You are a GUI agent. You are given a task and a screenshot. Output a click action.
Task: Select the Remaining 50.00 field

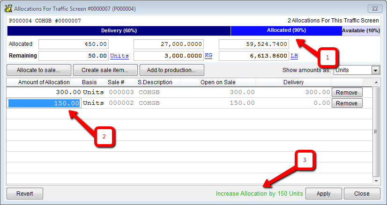(x=74, y=56)
